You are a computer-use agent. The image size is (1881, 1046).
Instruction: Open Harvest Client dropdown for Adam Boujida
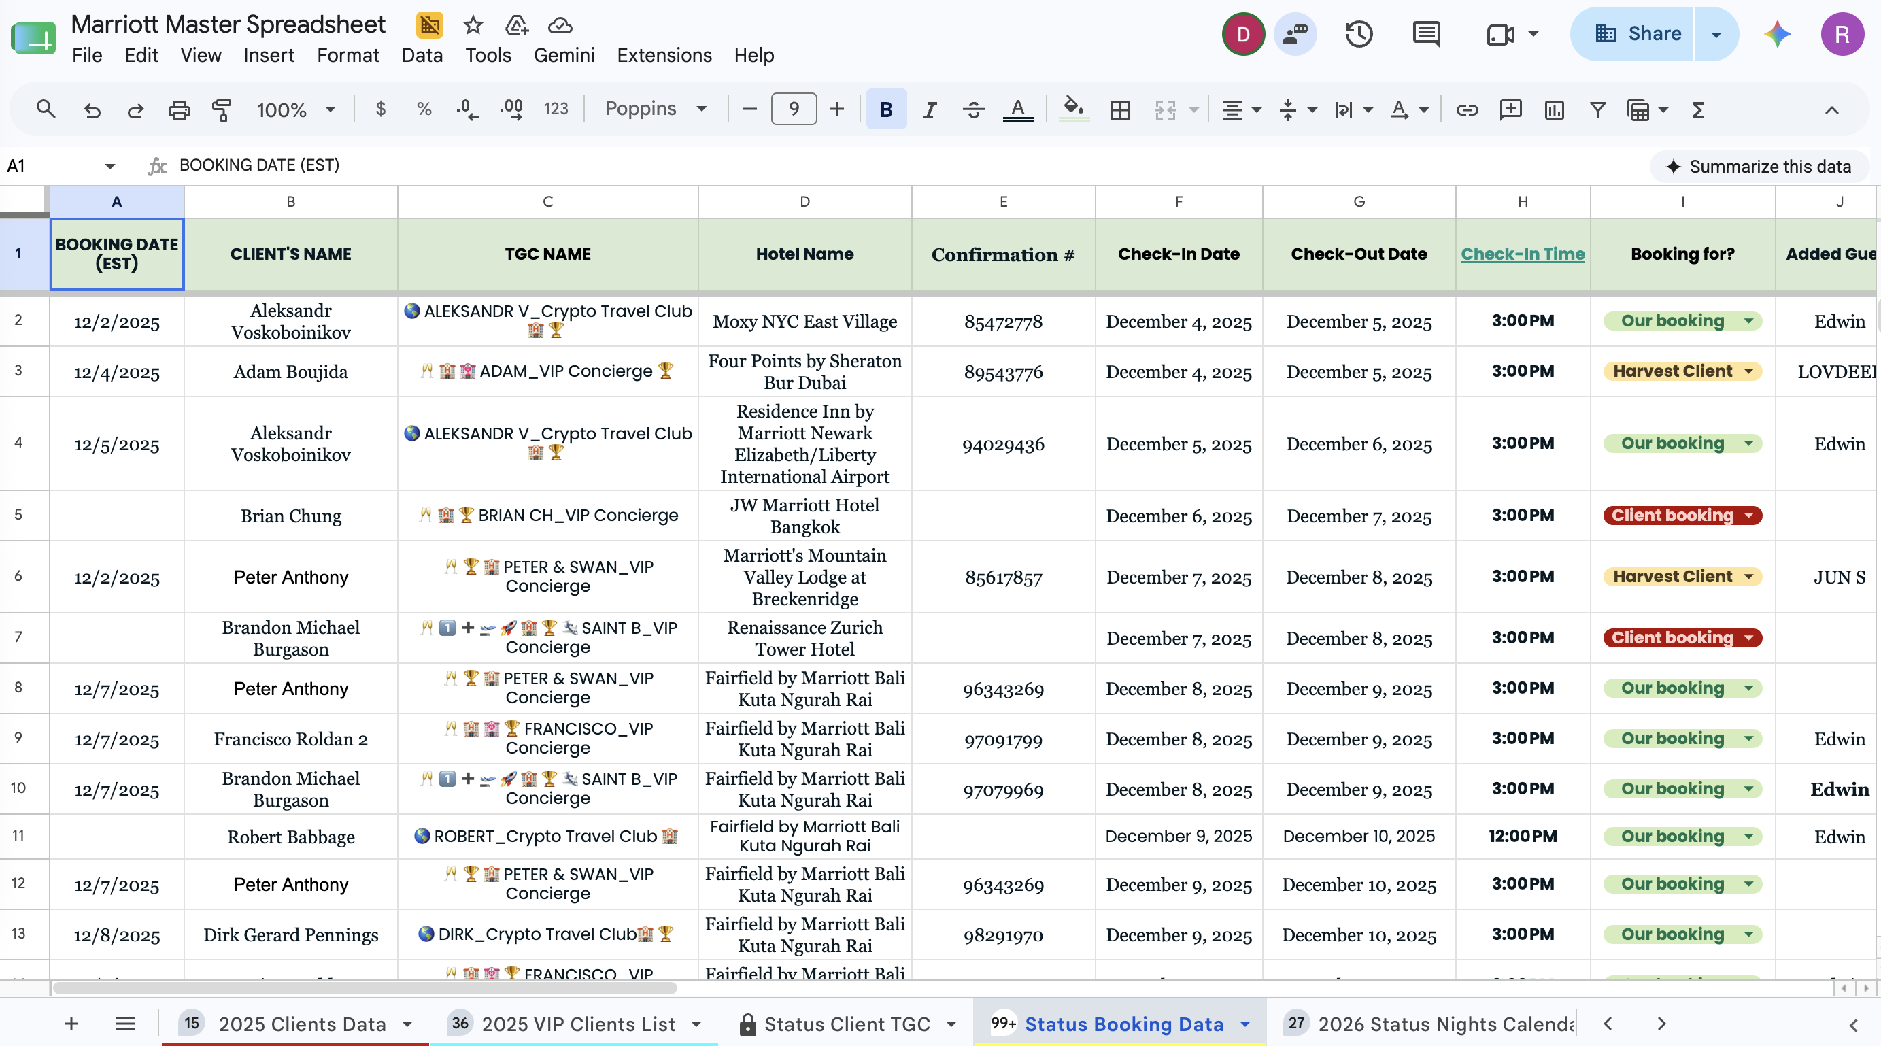[x=1749, y=371]
